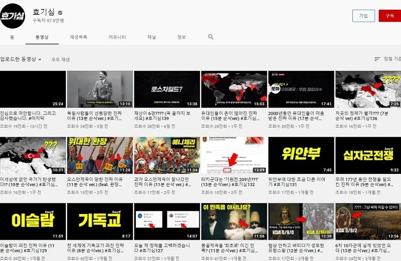Click the 가입 join button
Screen dimensions: 401x261
pos(363,16)
